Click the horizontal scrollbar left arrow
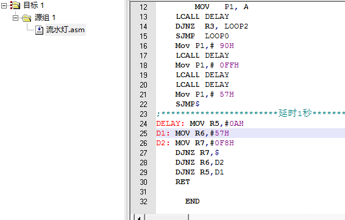The width and height of the screenshot is (345, 220). pyautogui.click(x=139, y=218)
